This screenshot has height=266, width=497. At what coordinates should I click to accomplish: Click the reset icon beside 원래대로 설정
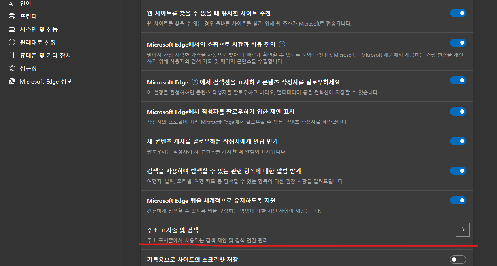click(12, 42)
